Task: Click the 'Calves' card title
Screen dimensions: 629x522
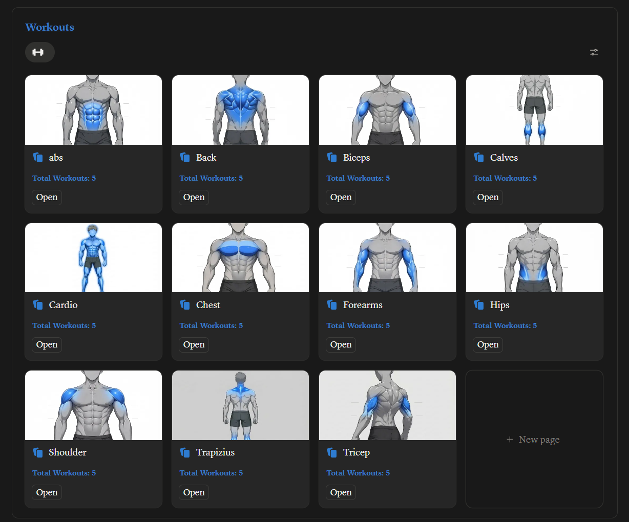Action: coord(504,158)
